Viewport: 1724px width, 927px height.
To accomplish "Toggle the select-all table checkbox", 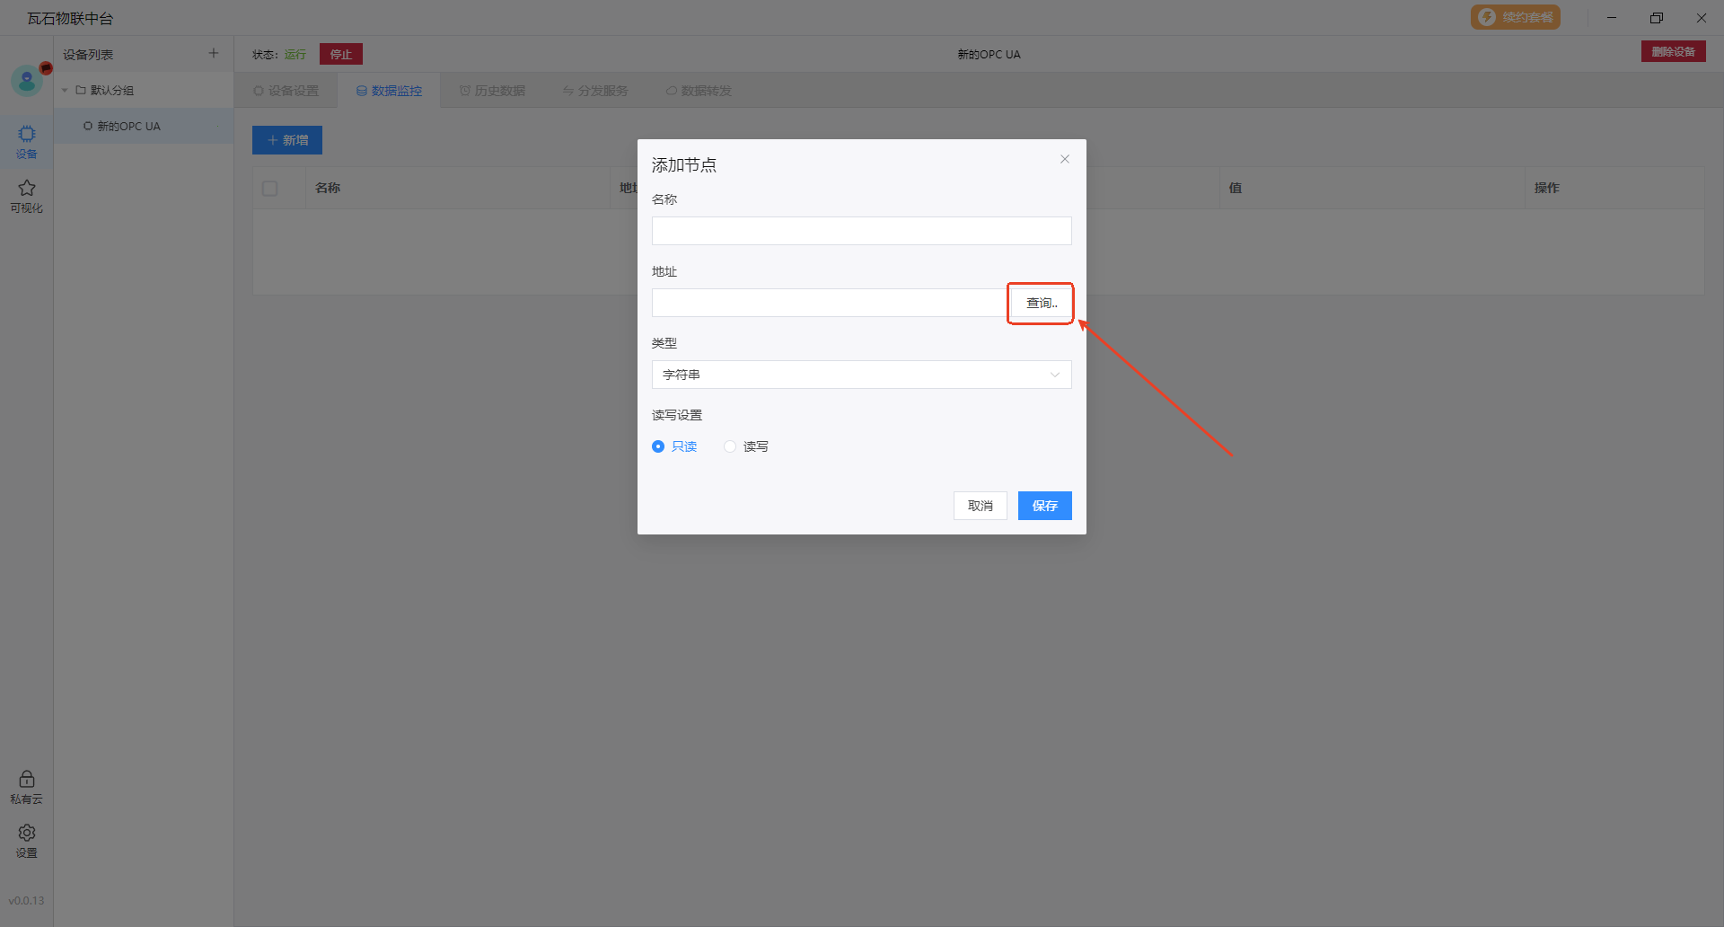I will 270,189.
